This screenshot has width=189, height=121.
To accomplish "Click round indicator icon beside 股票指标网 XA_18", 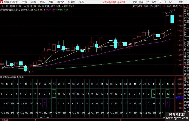I will pyautogui.click(x=1, y=77).
